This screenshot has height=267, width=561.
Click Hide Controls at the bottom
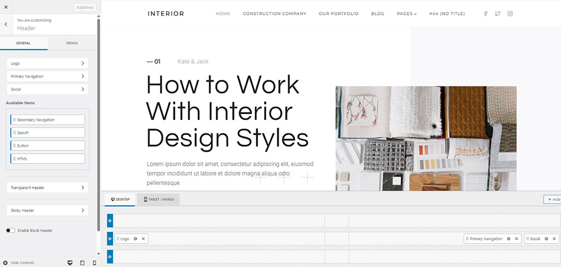click(19, 263)
